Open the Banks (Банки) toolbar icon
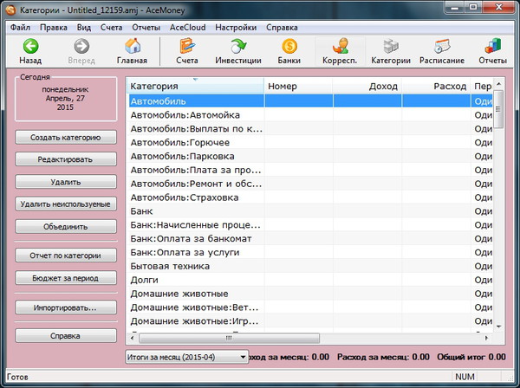Screen dimensions: 520x388 pyautogui.click(x=289, y=47)
